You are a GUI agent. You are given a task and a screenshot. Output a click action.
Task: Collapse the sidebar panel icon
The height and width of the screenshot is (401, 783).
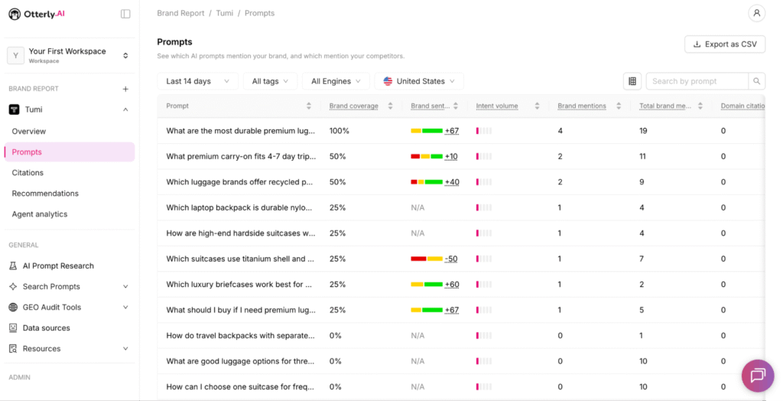click(125, 14)
